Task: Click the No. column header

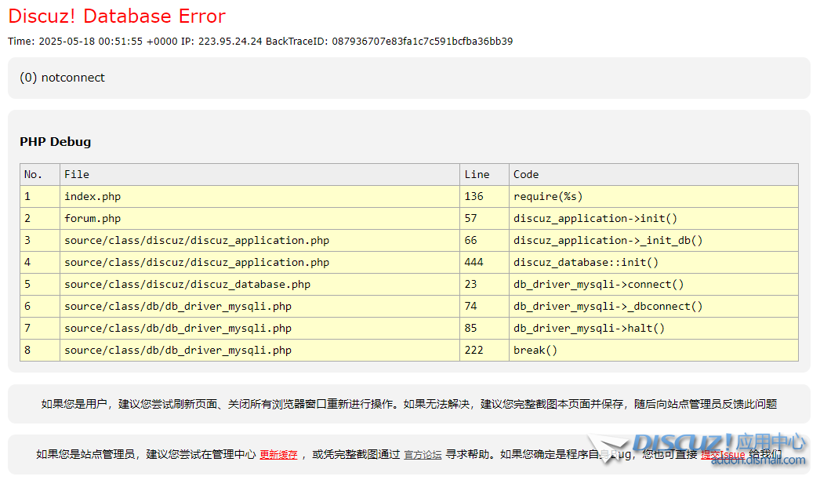Action: coord(40,174)
